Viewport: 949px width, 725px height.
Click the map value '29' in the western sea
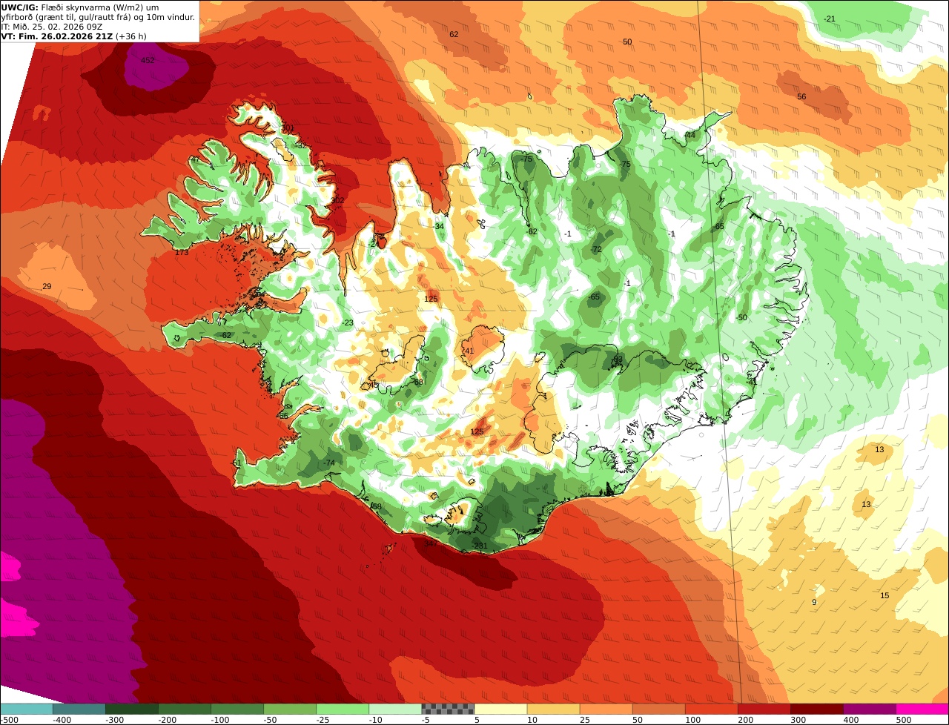click(x=47, y=286)
